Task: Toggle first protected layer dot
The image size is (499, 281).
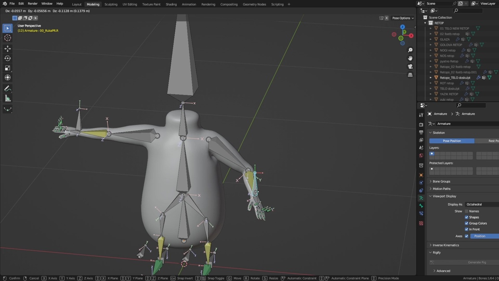Action: point(432,169)
